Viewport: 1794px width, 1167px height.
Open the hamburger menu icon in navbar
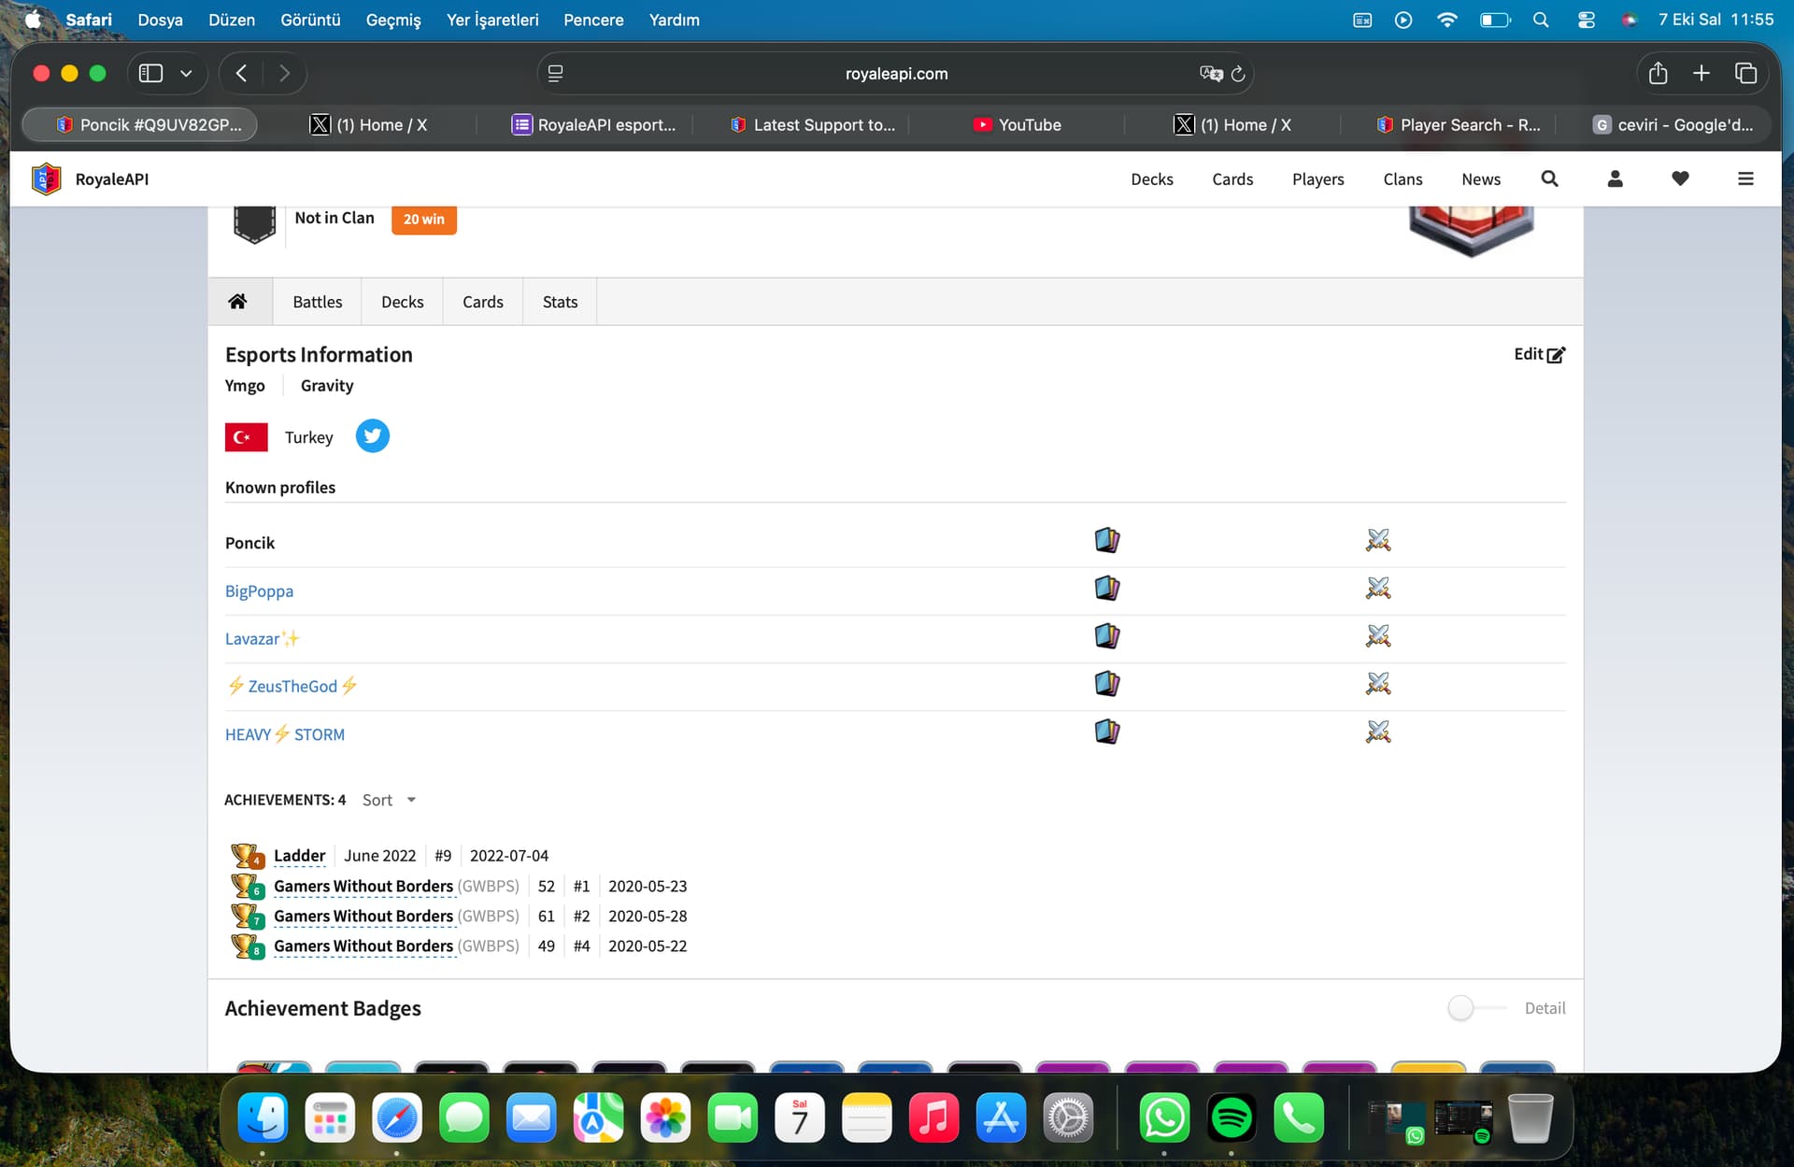1745,178
